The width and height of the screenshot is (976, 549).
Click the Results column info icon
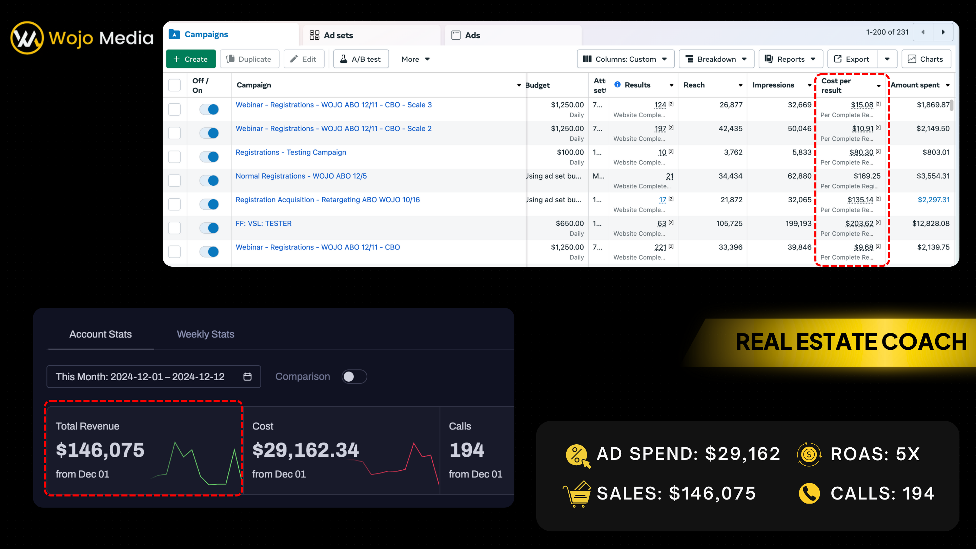pyautogui.click(x=617, y=84)
